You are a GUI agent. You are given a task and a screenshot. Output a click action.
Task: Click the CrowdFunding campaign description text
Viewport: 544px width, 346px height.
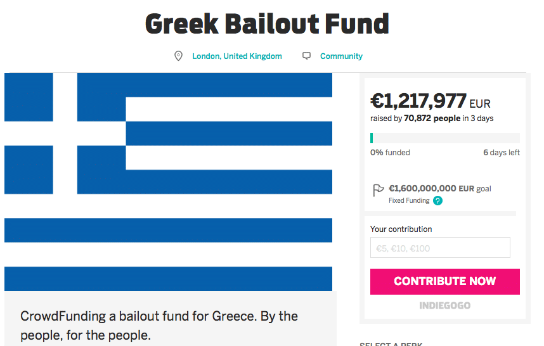pyautogui.click(x=159, y=326)
